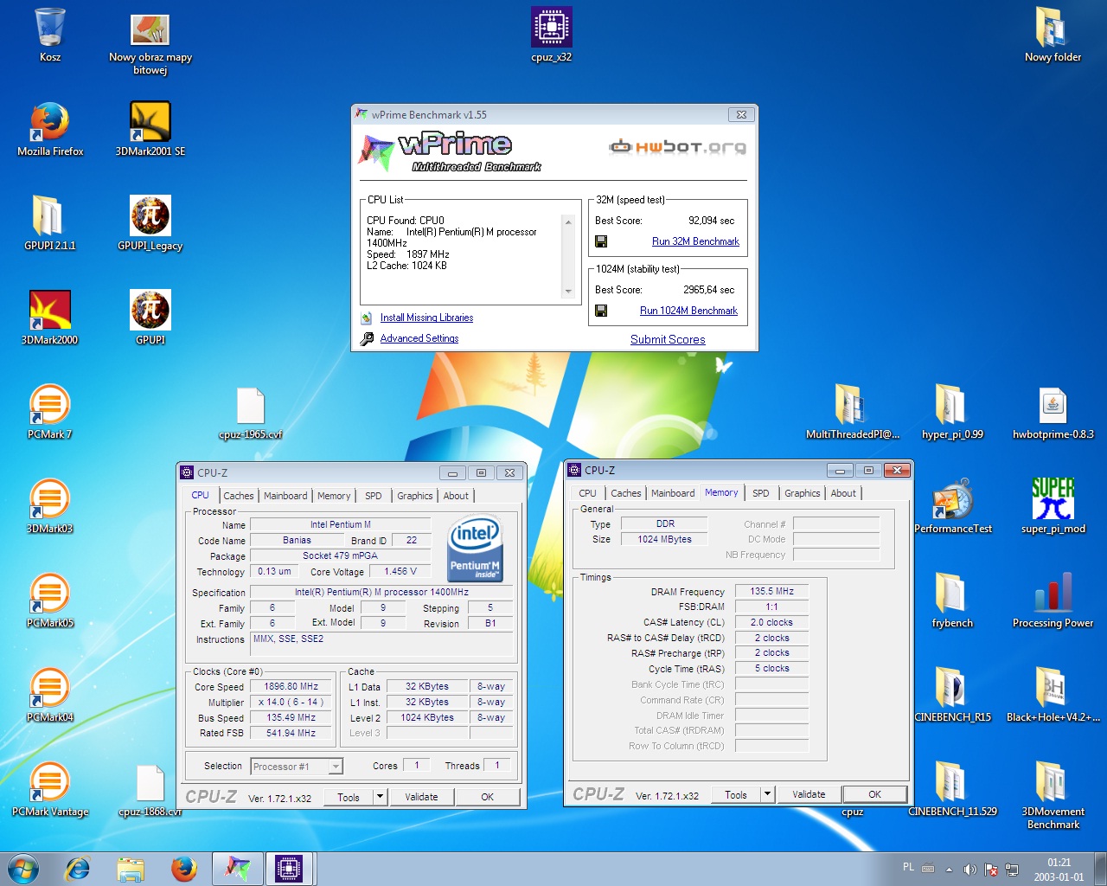Open Black+Hole+V4.2 folder icon

1053,696
